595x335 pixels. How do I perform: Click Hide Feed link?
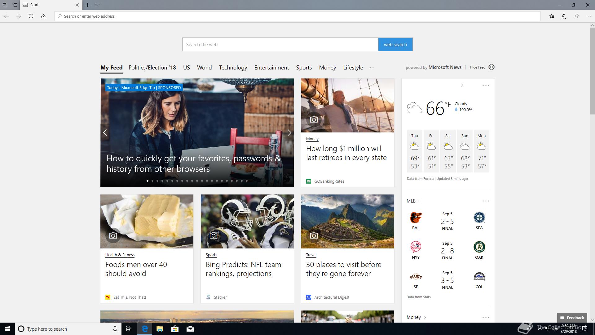point(477,67)
